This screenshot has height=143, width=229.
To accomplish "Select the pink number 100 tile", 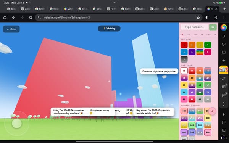I will pyautogui.click(x=184, y=111).
